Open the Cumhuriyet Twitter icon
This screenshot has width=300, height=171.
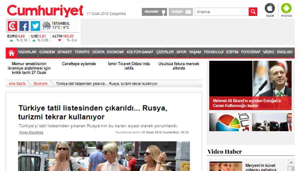[35, 26]
